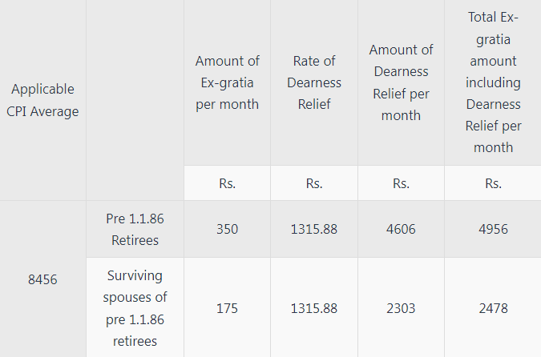Screen dimensions: 541x357
Task: Click Rs. cell under Amount of Dearness Relief
Action: click(401, 183)
